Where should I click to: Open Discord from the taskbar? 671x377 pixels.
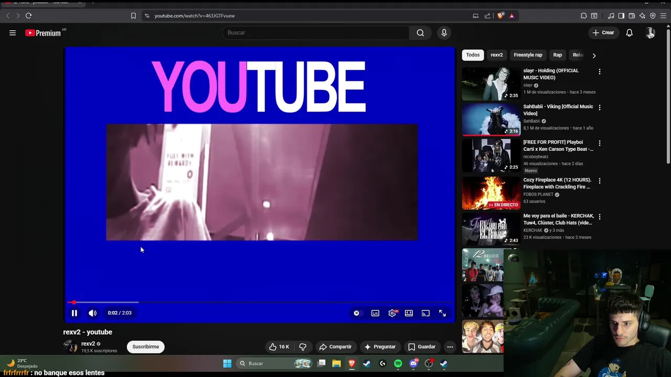[x=414, y=363]
